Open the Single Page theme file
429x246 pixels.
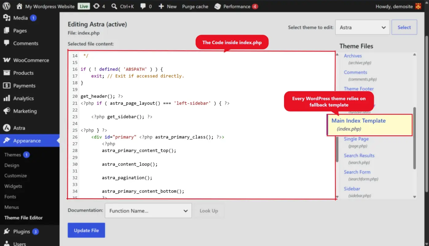click(356, 139)
